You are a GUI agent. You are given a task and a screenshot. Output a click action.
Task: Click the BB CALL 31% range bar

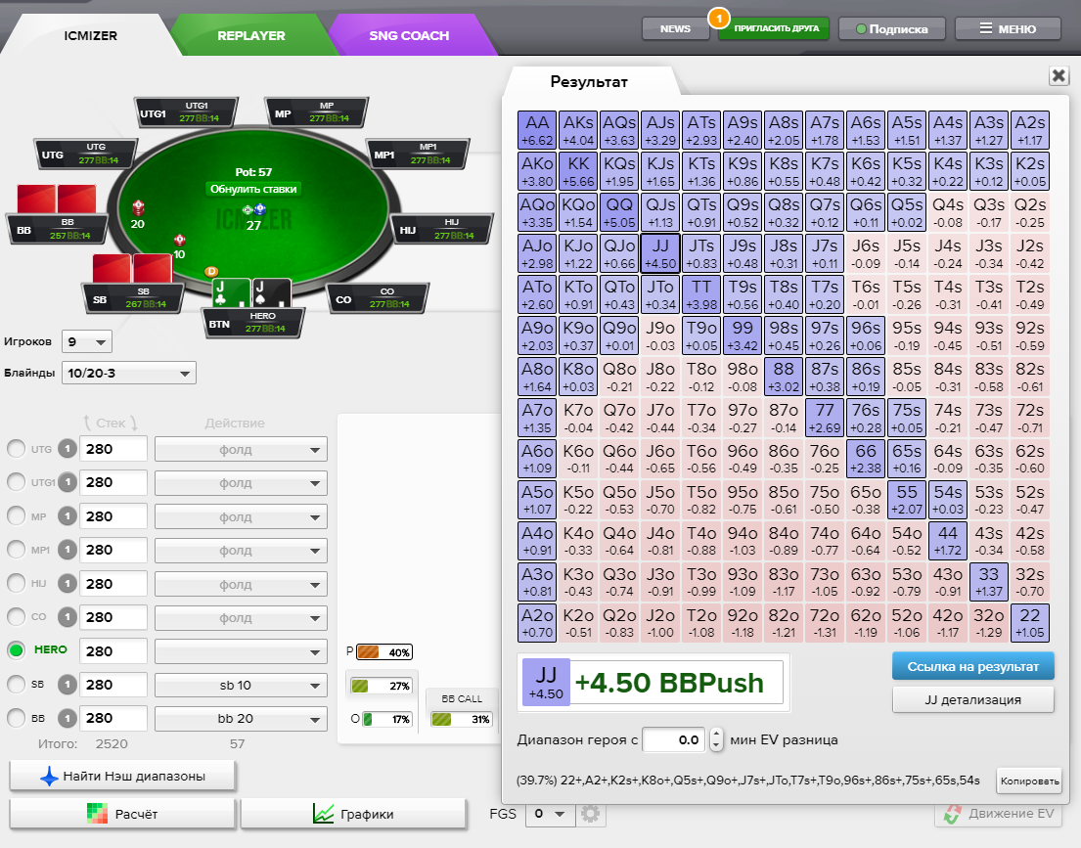tap(461, 719)
